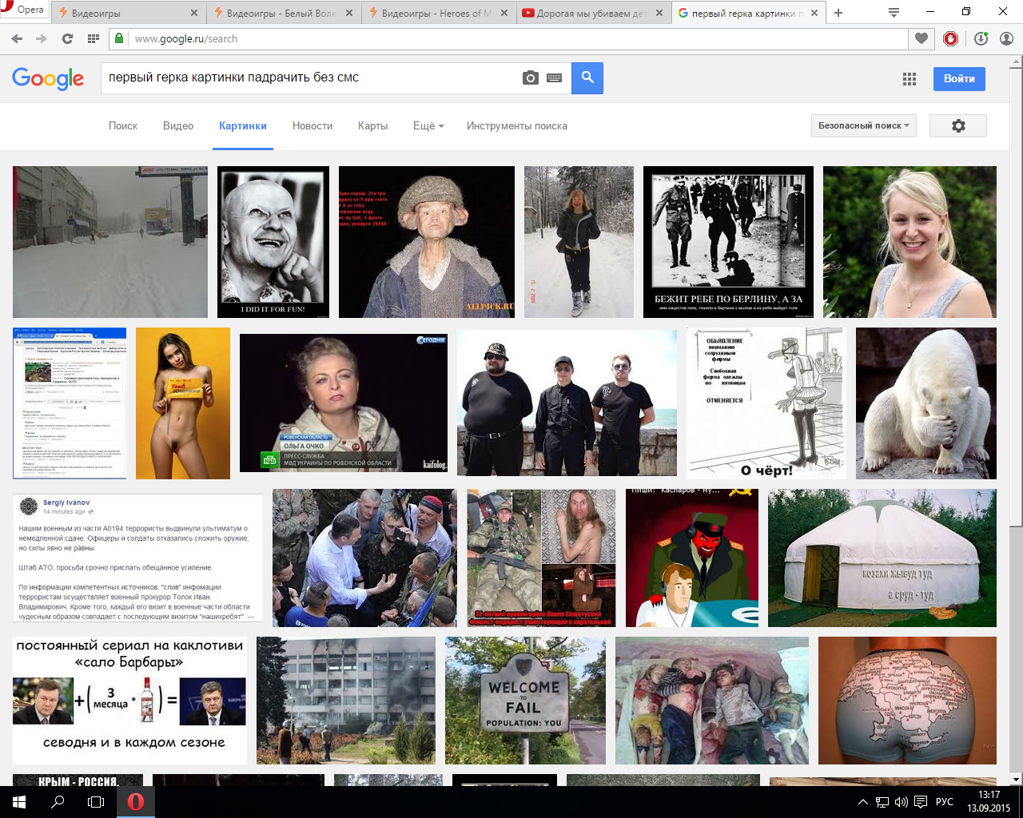Screen dimensions: 1023x818
Task: Open the smiling blonde woman outdoors thumbnail
Action: pos(910,242)
